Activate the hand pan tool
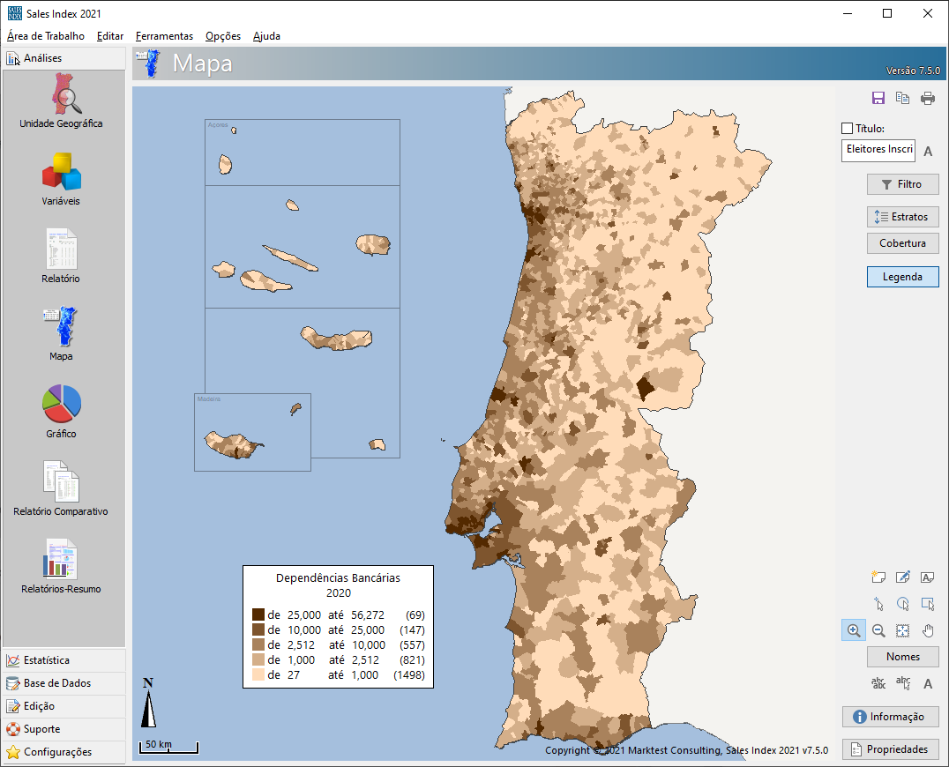 927,630
